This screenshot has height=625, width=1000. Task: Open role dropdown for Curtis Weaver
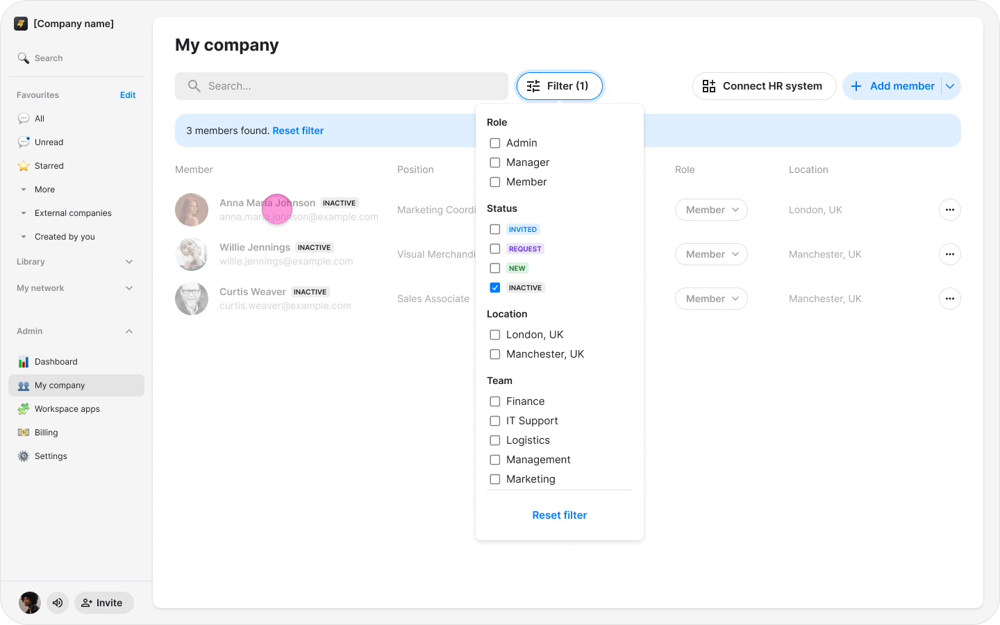(x=711, y=299)
